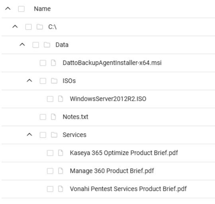
Task: Collapse the ISOs folder chevron
Action: pos(29,80)
